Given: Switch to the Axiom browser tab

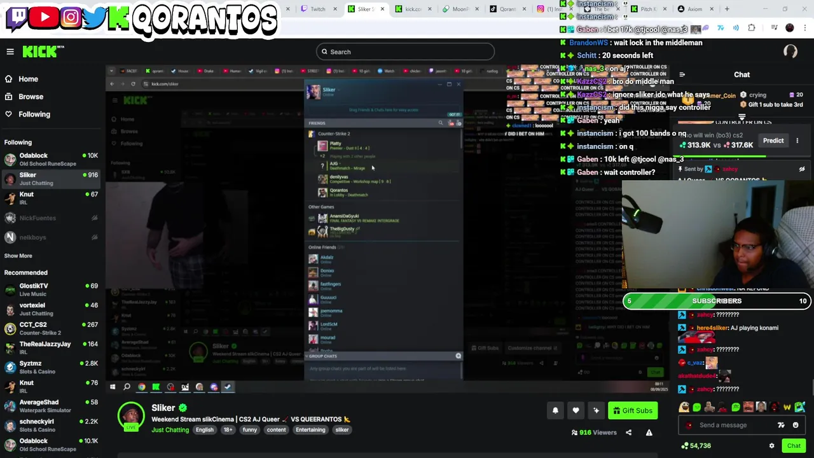Looking at the screenshot, I should 694,9.
